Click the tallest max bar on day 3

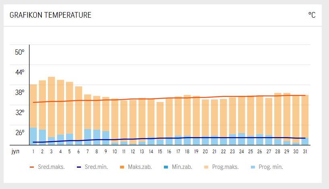pos(51,105)
